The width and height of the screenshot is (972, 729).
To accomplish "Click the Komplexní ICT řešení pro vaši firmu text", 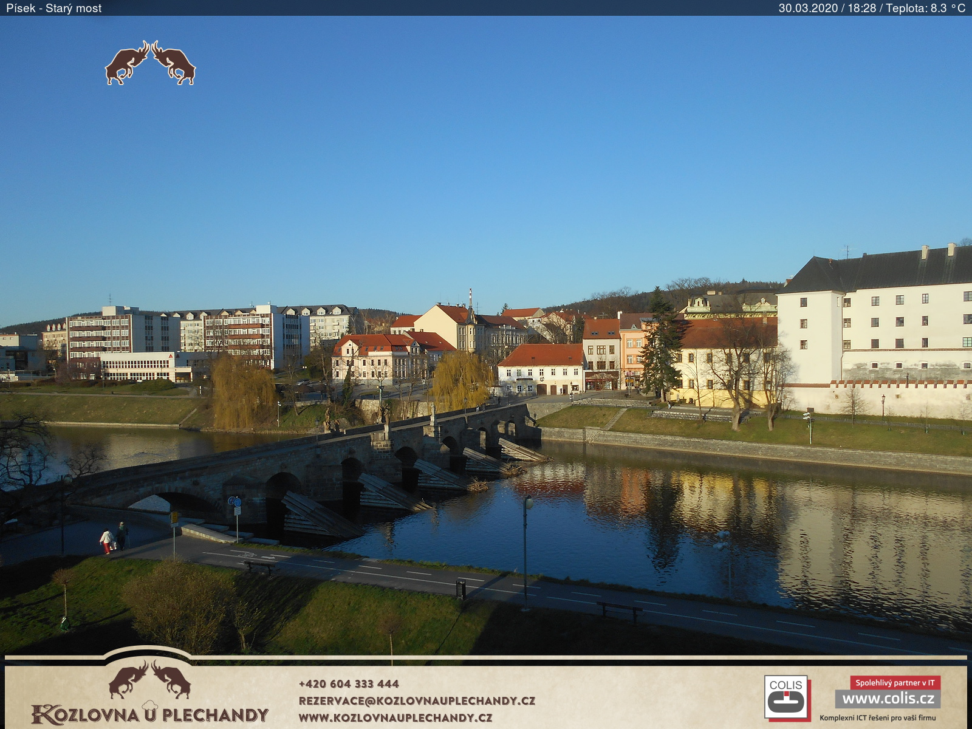I will pos(878,718).
